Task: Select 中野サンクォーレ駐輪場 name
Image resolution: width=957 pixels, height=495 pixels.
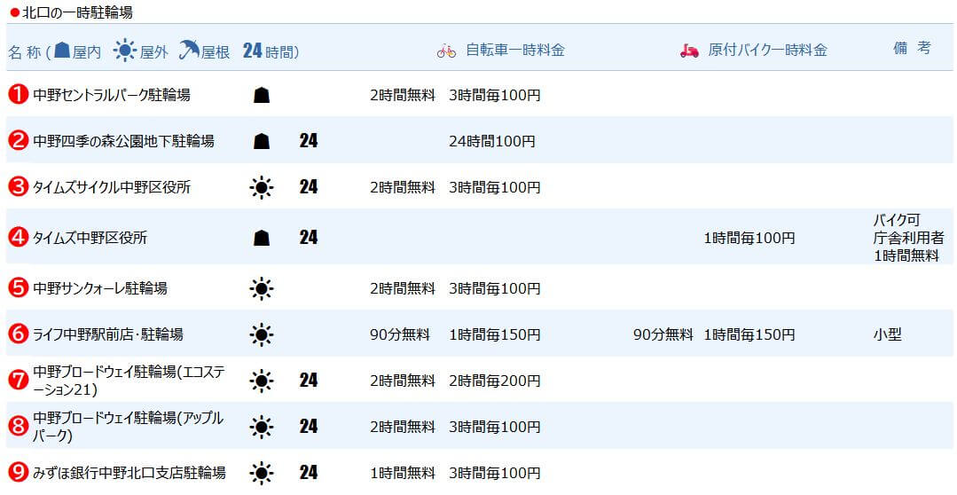Action: click(x=100, y=287)
